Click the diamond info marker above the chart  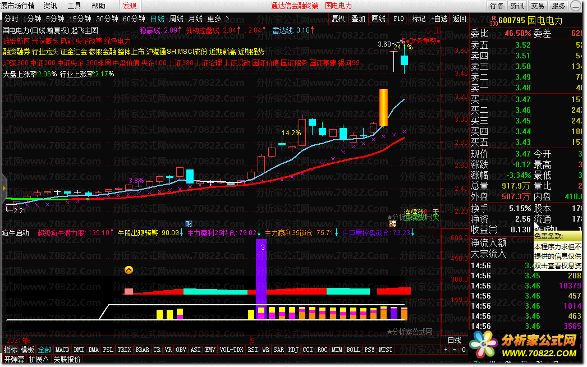[x=428, y=30]
